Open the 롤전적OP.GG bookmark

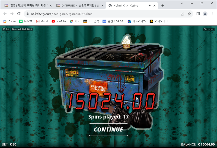[113, 21]
